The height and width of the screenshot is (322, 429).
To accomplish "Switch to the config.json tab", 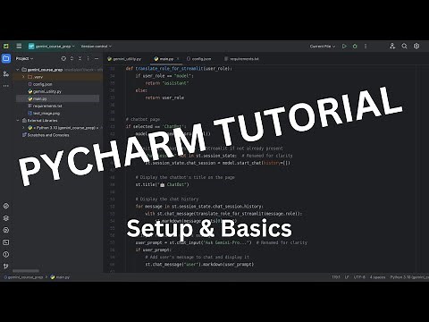I will pos(199,59).
